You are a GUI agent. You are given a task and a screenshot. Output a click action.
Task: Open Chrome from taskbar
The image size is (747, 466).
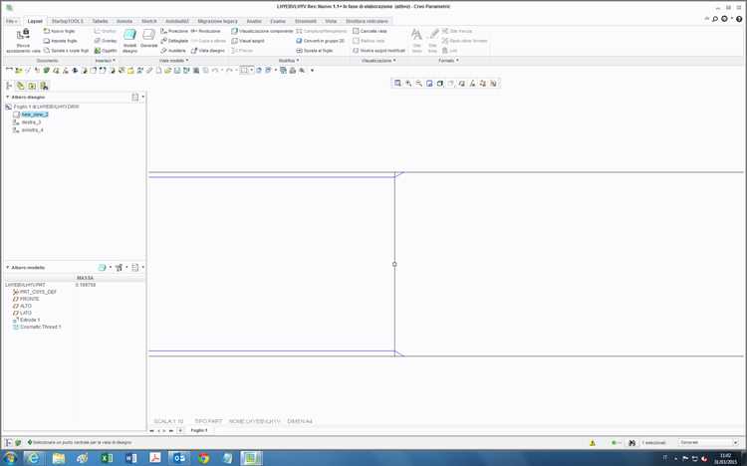[x=204, y=458]
